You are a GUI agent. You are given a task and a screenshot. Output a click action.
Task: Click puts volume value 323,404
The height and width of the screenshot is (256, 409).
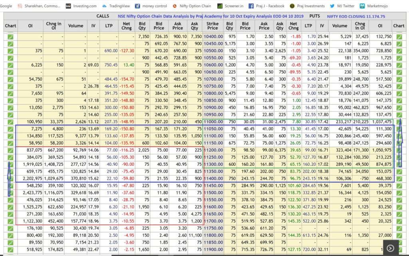[x=343, y=150]
